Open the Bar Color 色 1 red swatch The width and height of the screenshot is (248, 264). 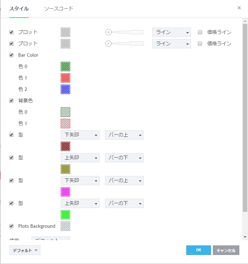pyautogui.click(x=65, y=78)
